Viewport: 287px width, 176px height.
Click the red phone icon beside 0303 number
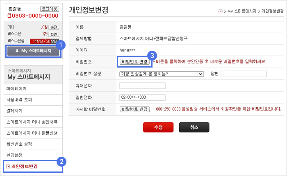pos(9,16)
